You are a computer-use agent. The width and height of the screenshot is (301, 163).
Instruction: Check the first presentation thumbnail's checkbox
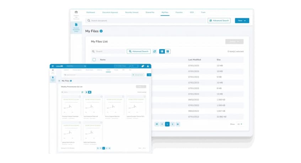click(x=80, y=96)
